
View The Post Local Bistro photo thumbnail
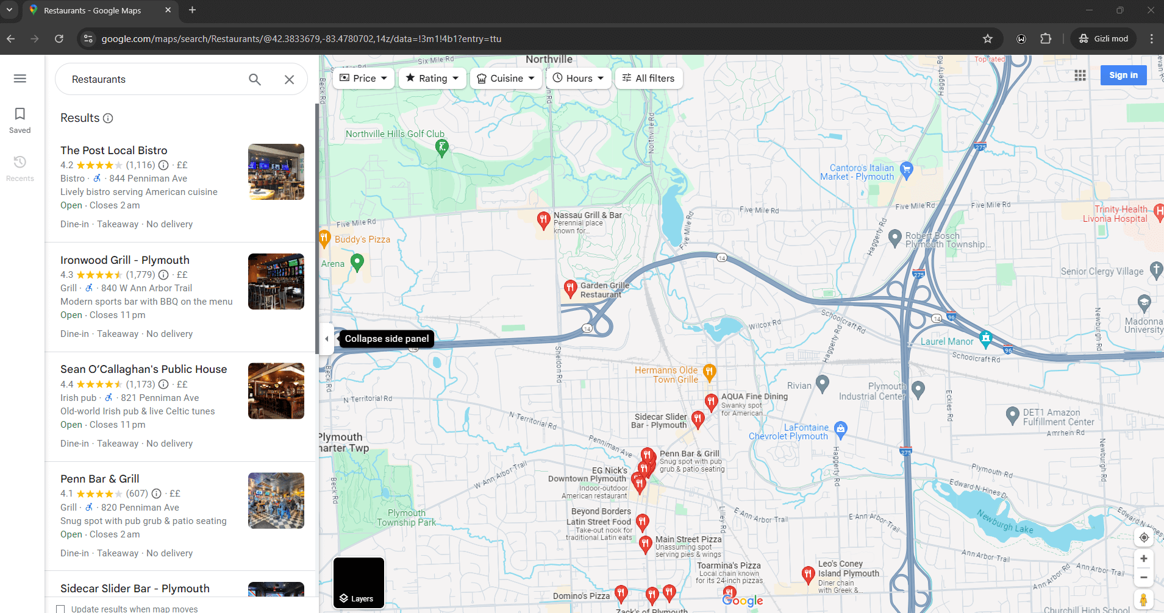click(276, 172)
